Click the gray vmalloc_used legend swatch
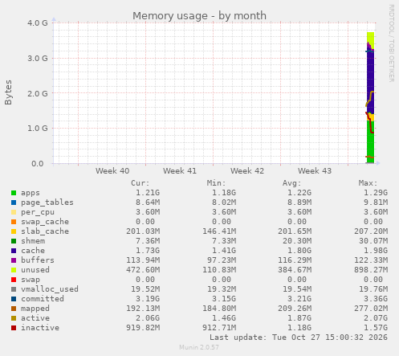The image size is (399, 356). click(x=14, y=289)
